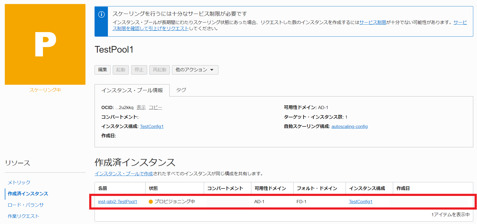
Task: Click the orange provisioning status dot
Action: coord(151,202)
